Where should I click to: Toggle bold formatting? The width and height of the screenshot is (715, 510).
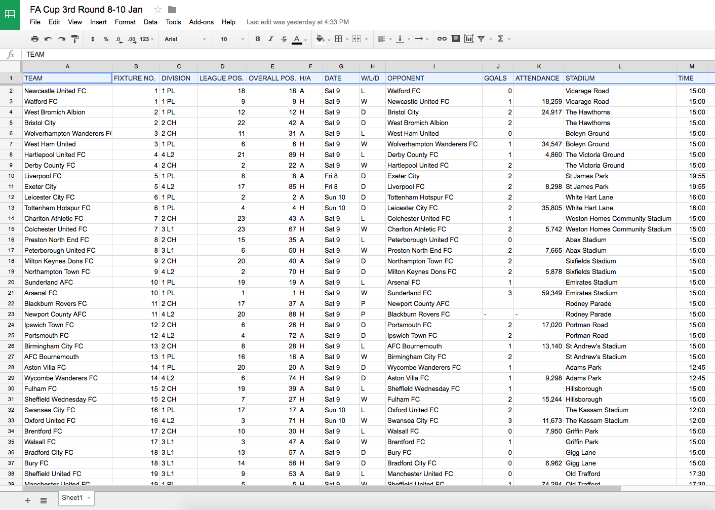[258, 39]
